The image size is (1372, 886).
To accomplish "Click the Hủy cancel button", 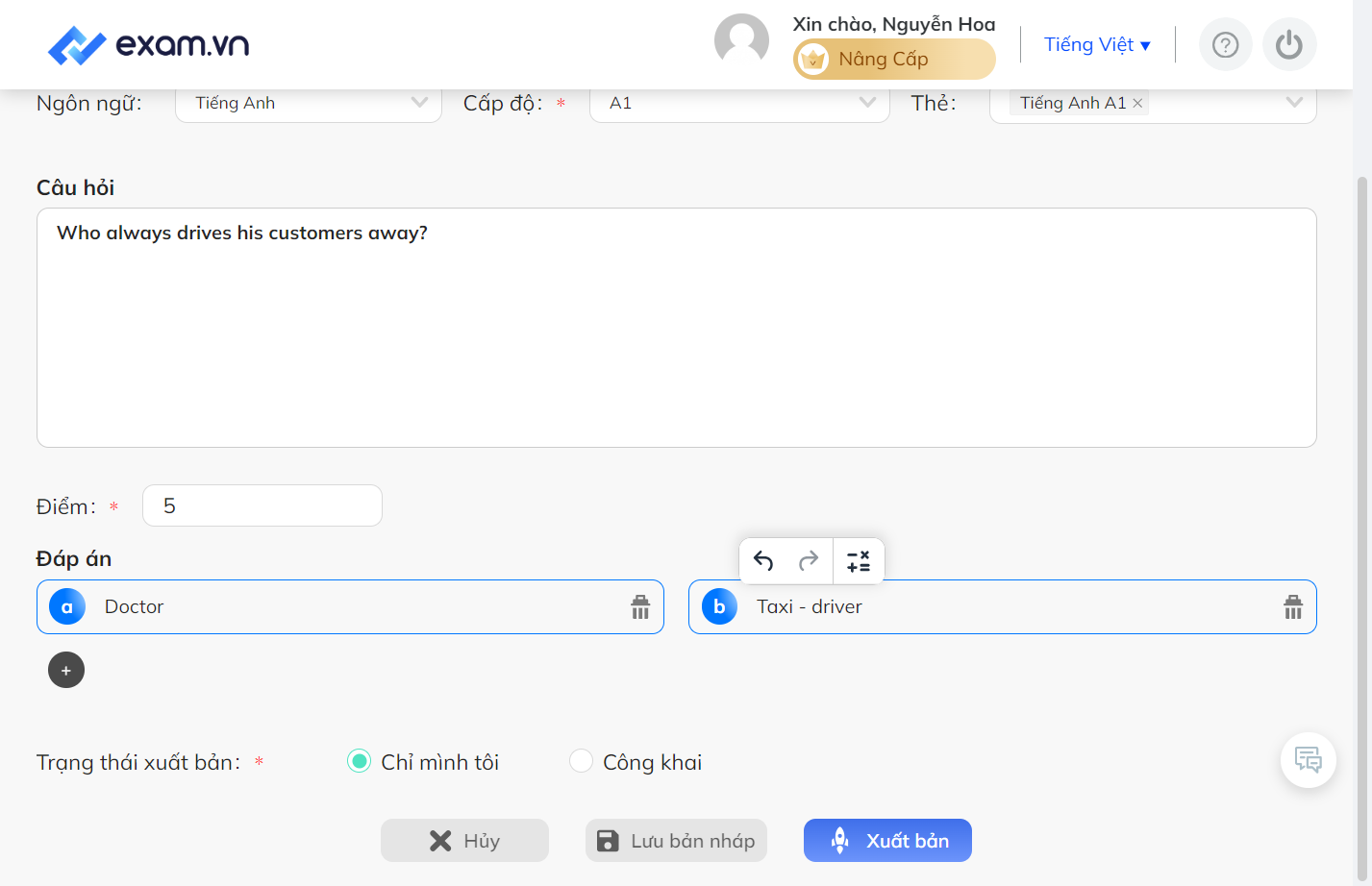I will 464,841.
